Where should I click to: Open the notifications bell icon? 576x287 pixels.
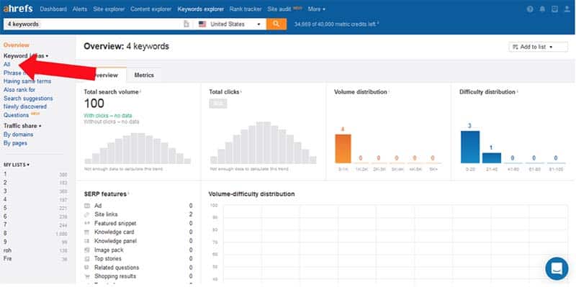542,9
